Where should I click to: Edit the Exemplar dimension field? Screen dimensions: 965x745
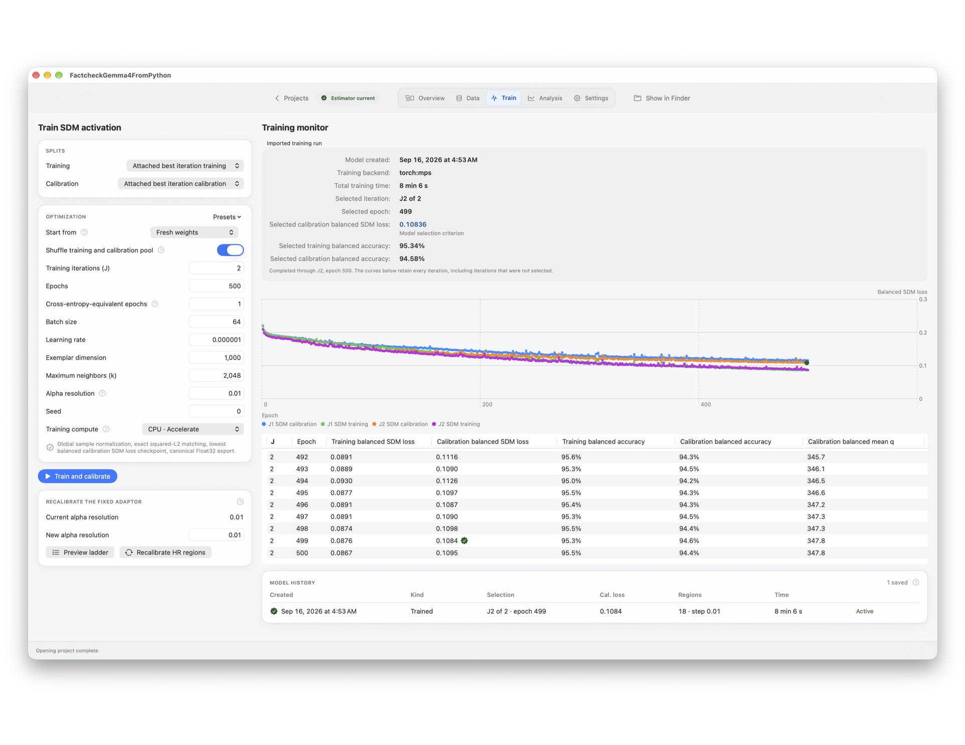[x=216, y=358]
